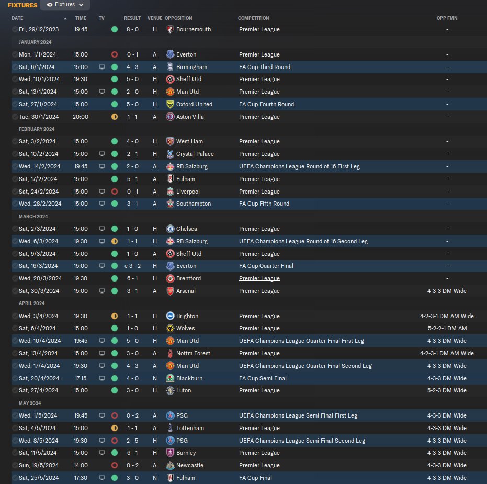Click the 8 - 0 result against Bournemouth
The width and height of the screenshot is (487, 484).
pyautogui.click(x=133, y=29)
